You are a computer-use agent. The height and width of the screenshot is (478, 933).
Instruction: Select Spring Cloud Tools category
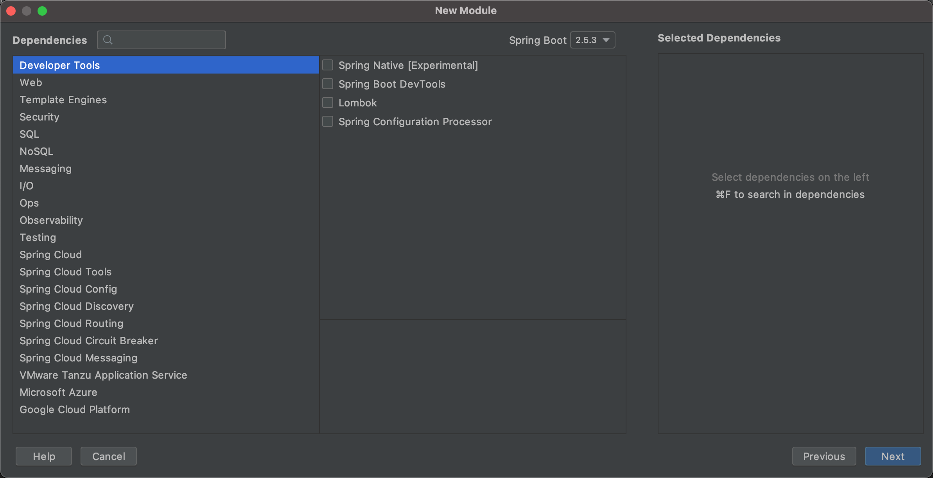click(166, 271)
